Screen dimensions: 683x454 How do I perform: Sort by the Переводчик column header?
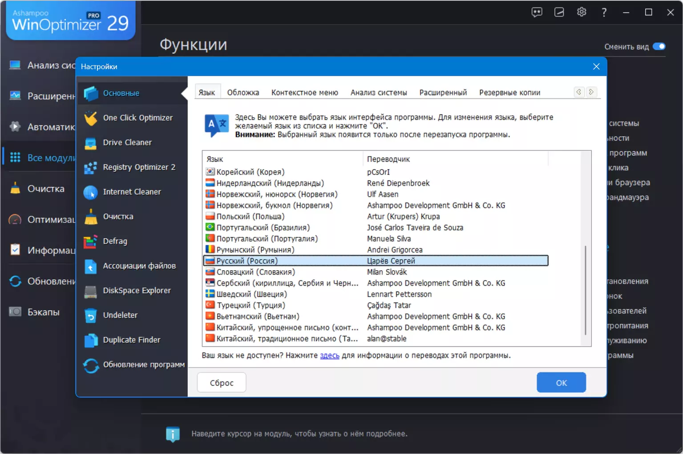456,159
